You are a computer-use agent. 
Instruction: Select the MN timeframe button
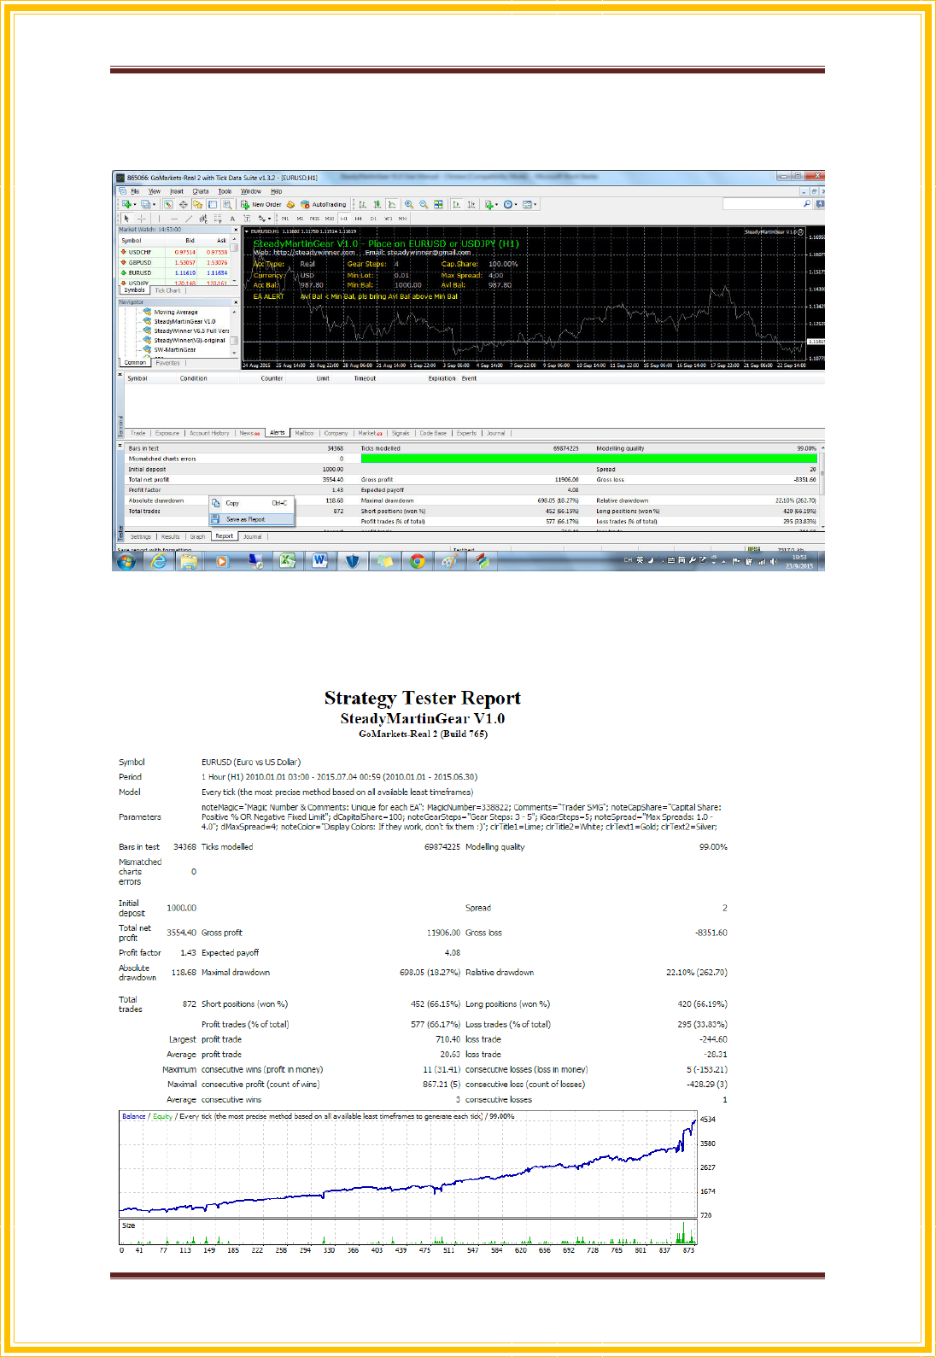tap(402, 219)
